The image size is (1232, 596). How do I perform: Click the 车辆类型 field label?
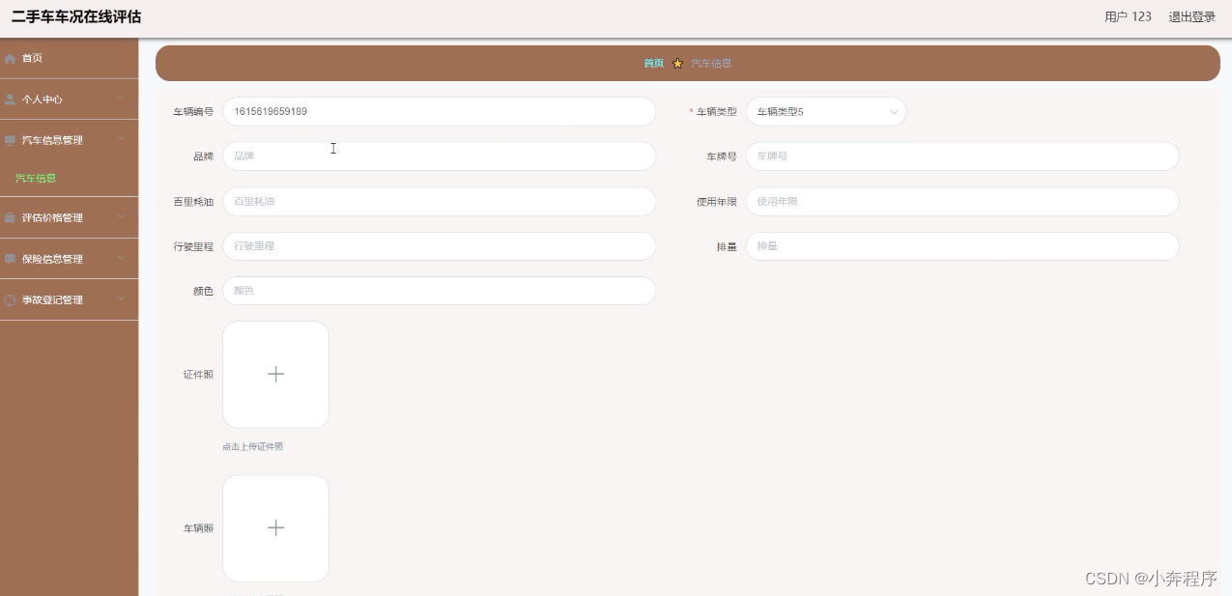click(716, 112)
